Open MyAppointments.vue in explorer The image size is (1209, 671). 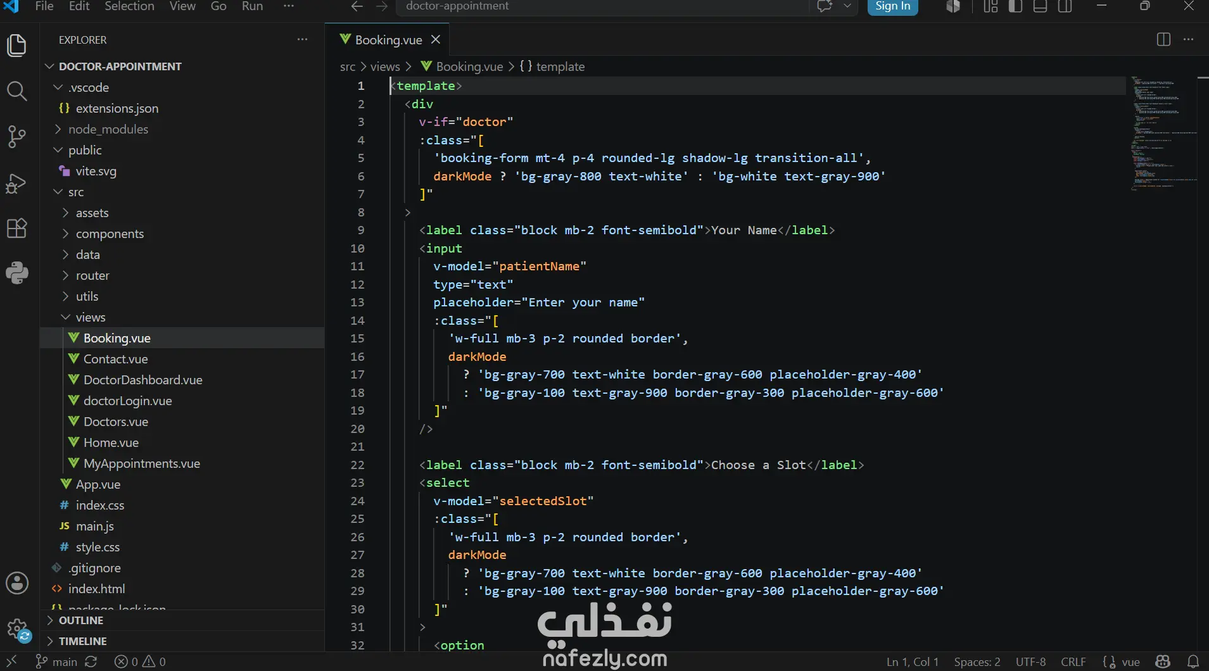tap(182, 463)
